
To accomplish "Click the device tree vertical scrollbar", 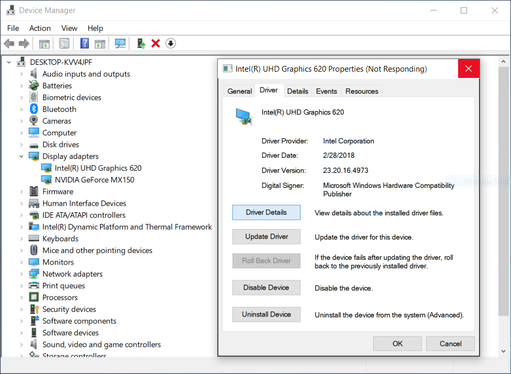I will pos(505,209).
